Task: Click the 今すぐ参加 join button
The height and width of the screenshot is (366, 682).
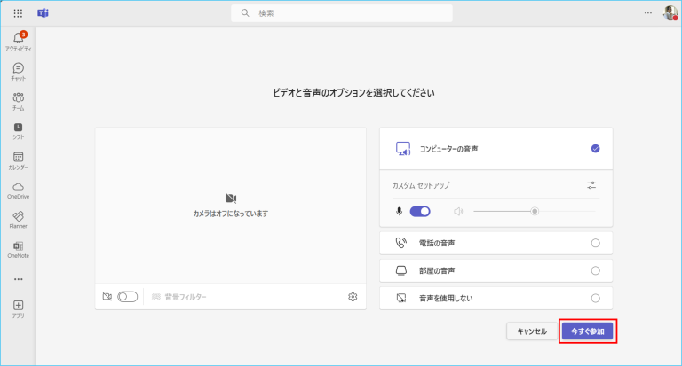Action: click(587, 331)
